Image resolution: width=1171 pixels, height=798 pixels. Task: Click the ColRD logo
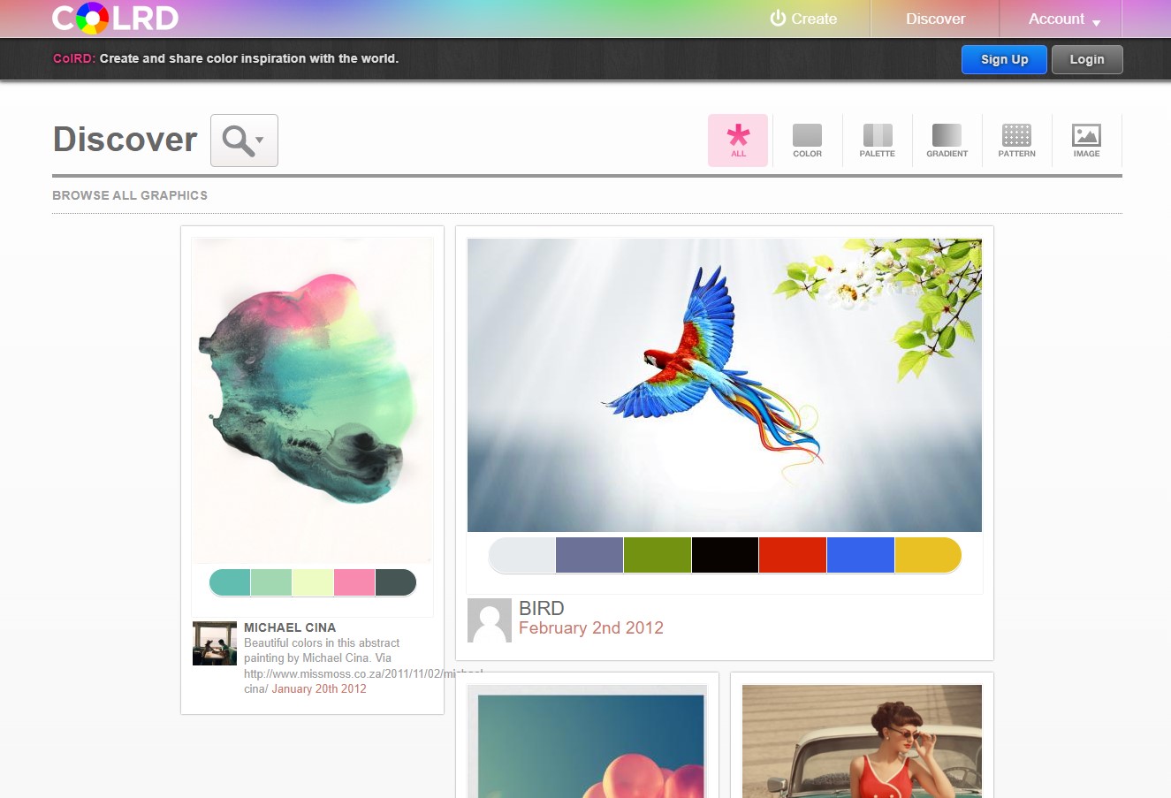click(x=115, y=19)
